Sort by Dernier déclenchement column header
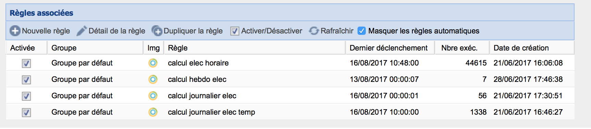Screen dimensions: 591x129 click(390, 48)
